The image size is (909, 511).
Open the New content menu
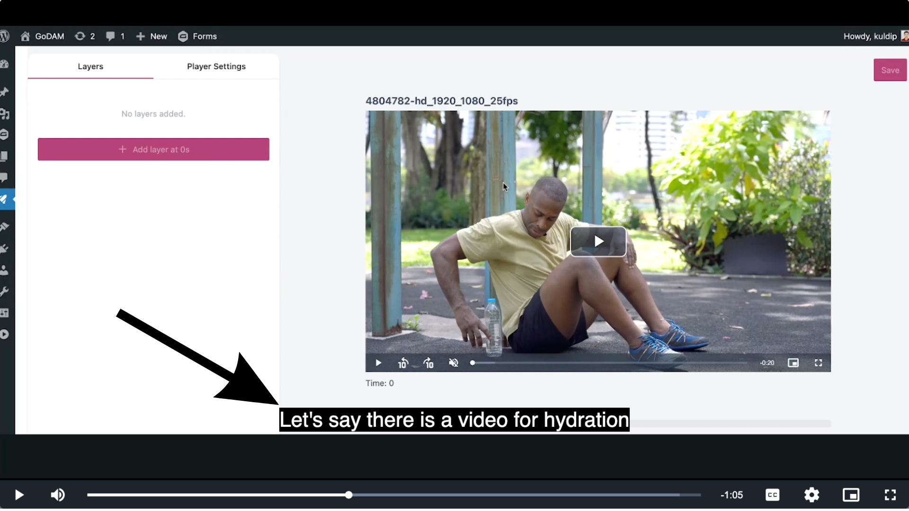tap(151, 36)
